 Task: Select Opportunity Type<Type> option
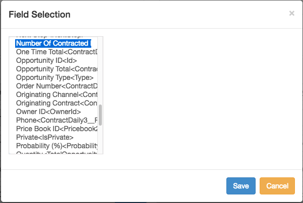pyautogui.click(x=54, y=78)
